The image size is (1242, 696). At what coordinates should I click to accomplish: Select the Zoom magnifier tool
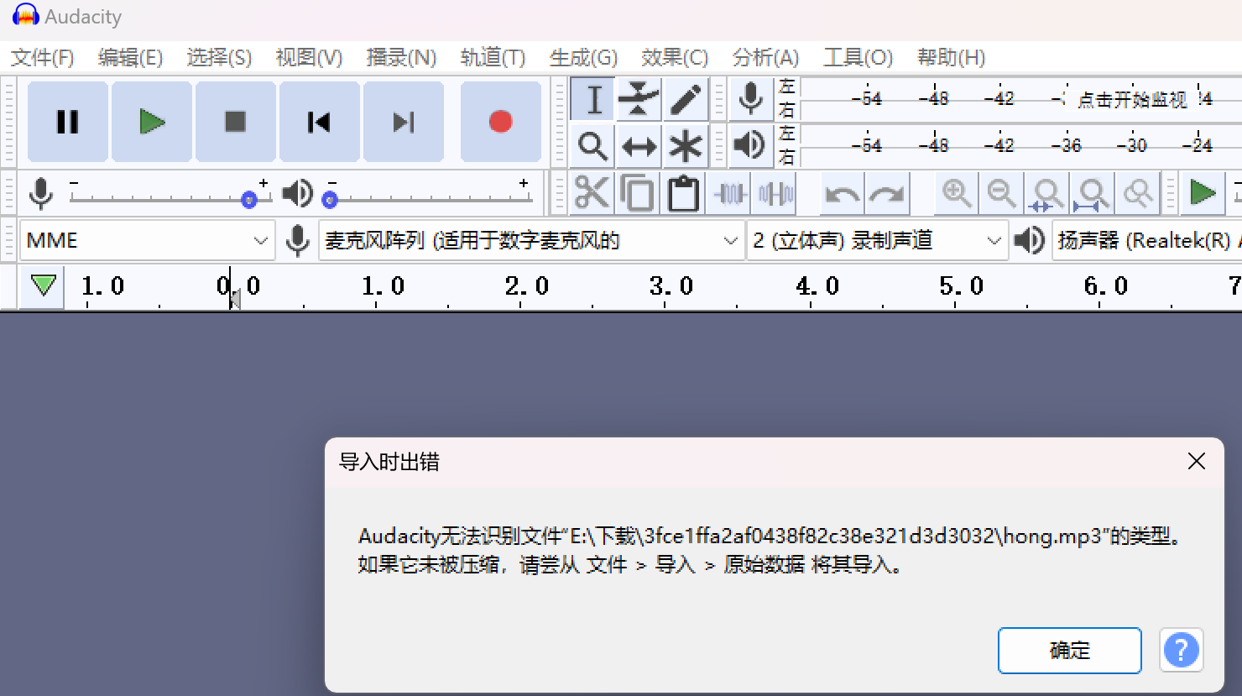(593, 147)
